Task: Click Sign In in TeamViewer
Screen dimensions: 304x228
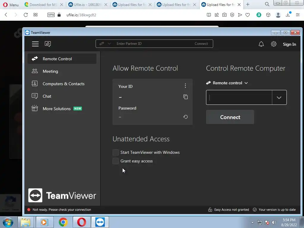Action: (x=289, y=44)
